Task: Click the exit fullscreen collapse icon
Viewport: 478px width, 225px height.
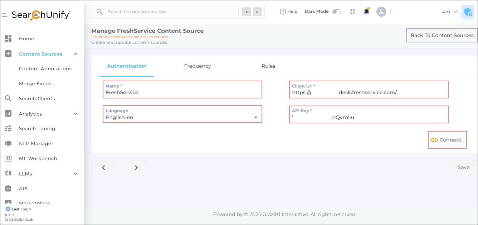Action: coord(352,12)
